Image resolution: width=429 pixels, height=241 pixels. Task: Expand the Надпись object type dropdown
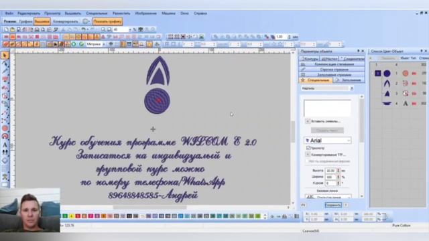coord(351,88)
